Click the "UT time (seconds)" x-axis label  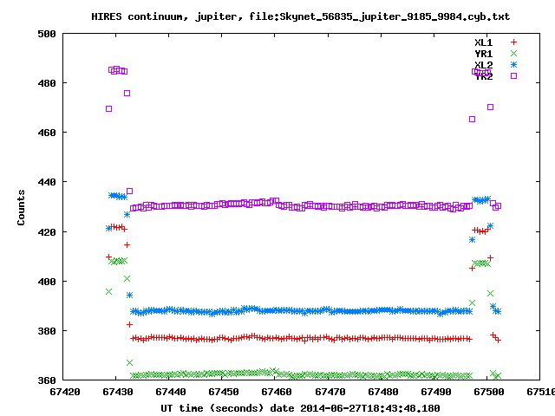(212, 408)
